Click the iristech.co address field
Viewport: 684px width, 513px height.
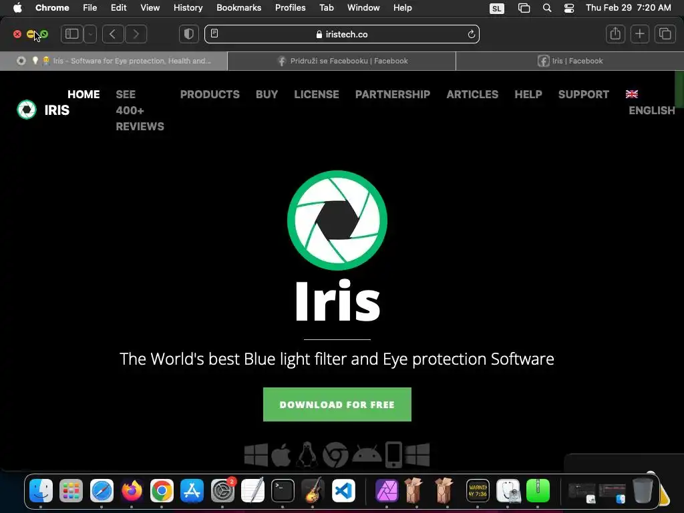(x=342, y=34)
